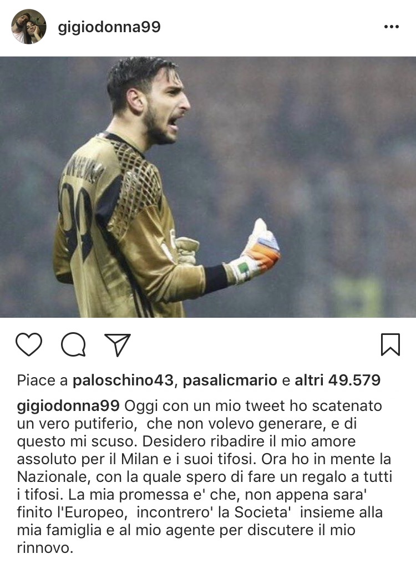Tap gigiodonna99 username in the caption
Viewport: 416px width, 564px height.
click(x=68, y=406)
